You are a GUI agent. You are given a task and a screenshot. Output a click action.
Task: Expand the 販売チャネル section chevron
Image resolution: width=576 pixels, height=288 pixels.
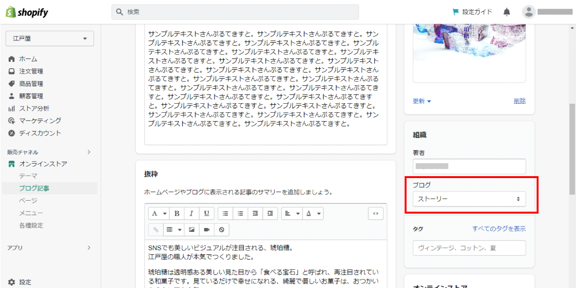click(88, 152)
